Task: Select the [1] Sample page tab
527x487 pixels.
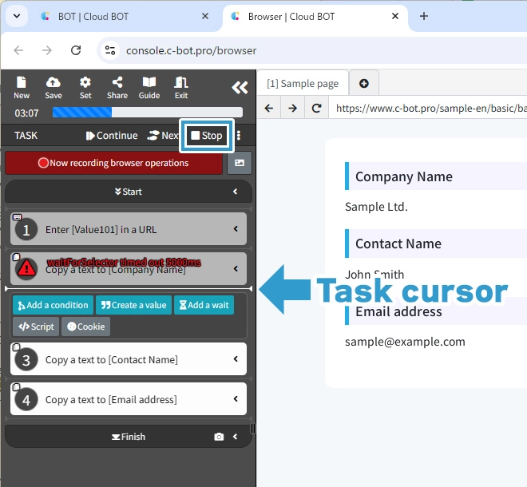Action: pos(303,84)
